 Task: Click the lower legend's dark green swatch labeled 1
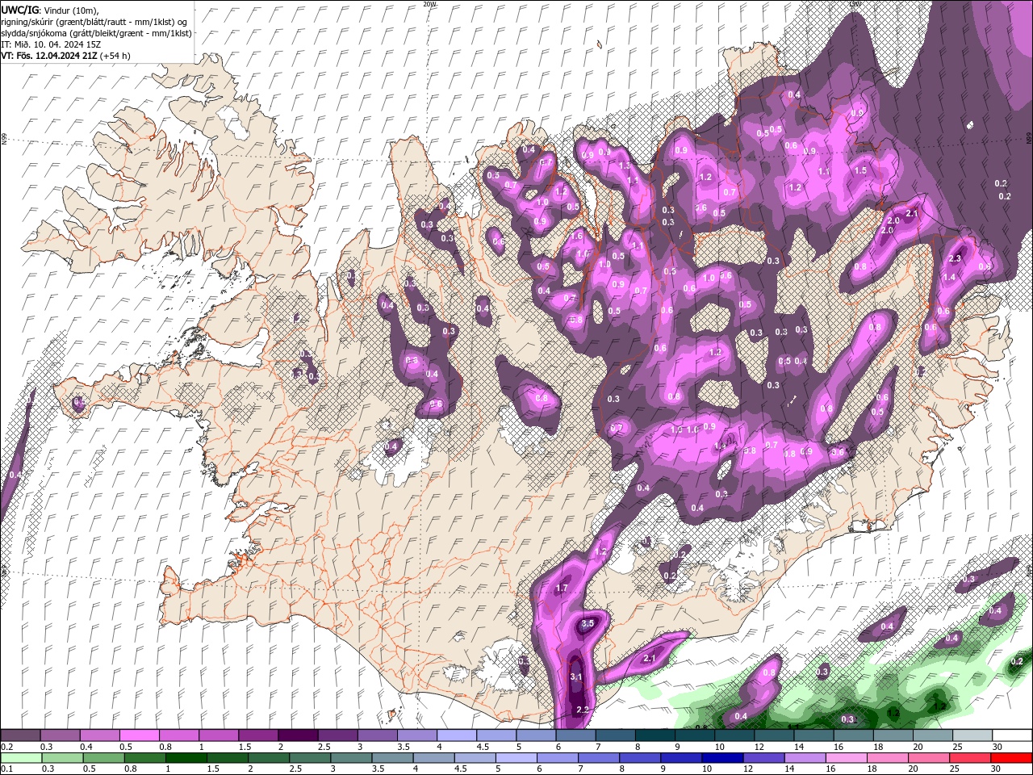(186, 758)
